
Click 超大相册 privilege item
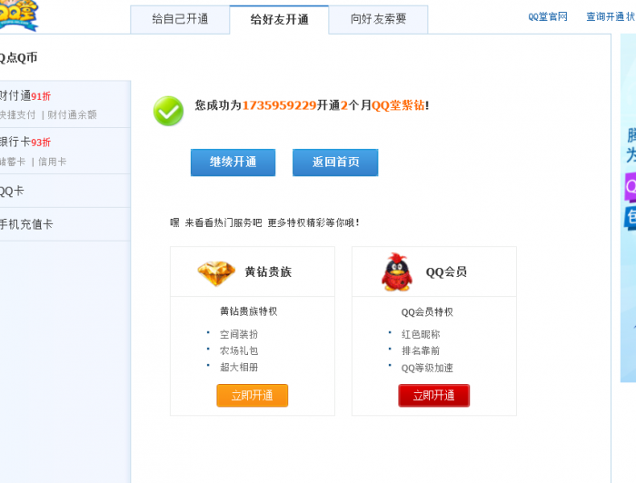(239, 367)
